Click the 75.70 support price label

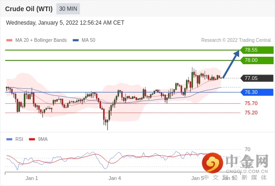pos(251,103)
